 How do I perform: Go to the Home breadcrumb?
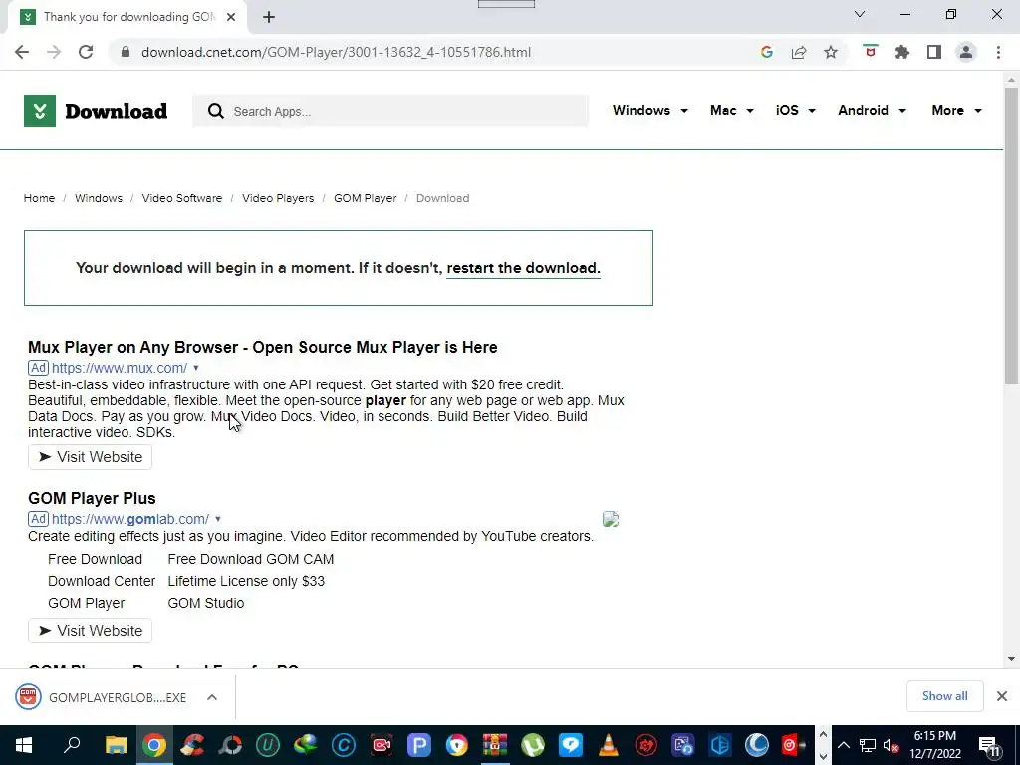pos(39,198)
